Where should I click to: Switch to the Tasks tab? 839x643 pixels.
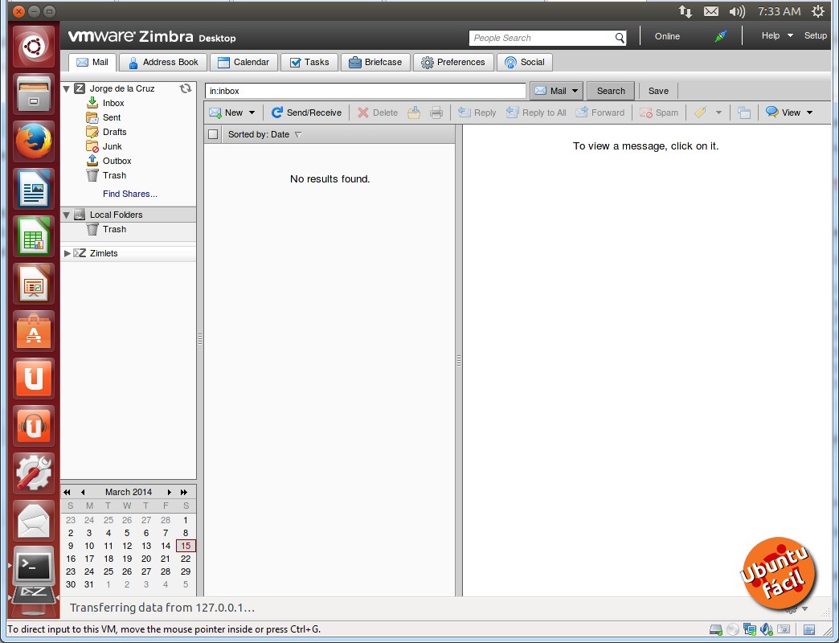click(309, 62)
